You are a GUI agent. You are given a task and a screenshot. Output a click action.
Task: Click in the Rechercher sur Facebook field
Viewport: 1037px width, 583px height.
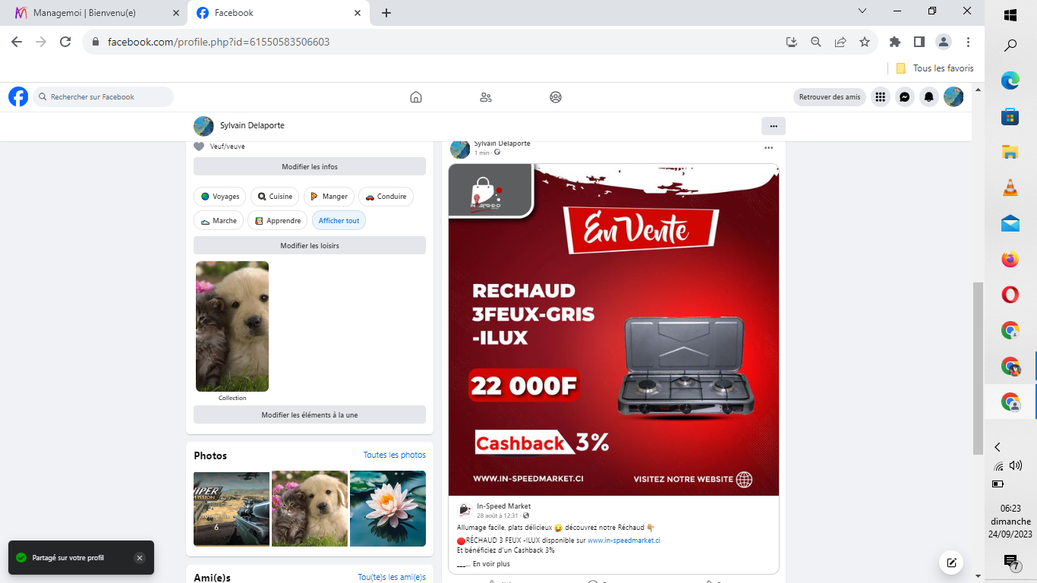(104, 97)
